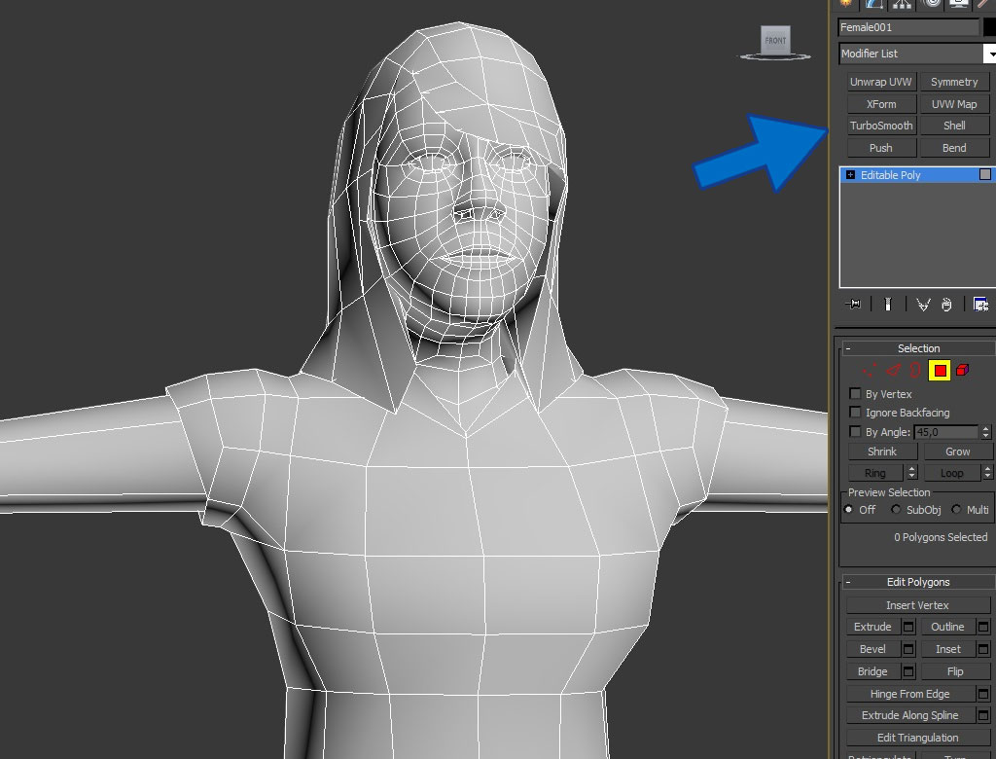996x759 pixels.
Task: Click the Loop selection button
Action: [x=951, y=473]
